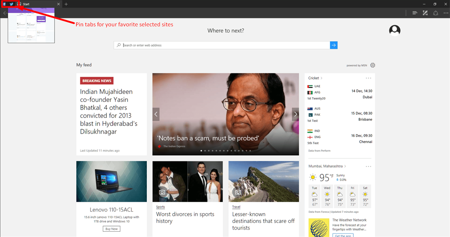
Task: Open gallery camera icon on divorces photo
Action: (x=162, y=192)
